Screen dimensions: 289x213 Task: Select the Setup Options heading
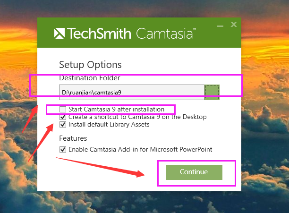coord(90,65)
